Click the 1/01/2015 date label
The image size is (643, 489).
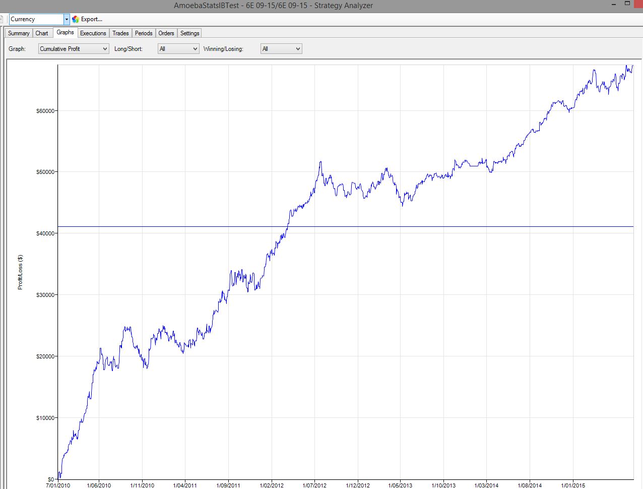pos(573,485)
